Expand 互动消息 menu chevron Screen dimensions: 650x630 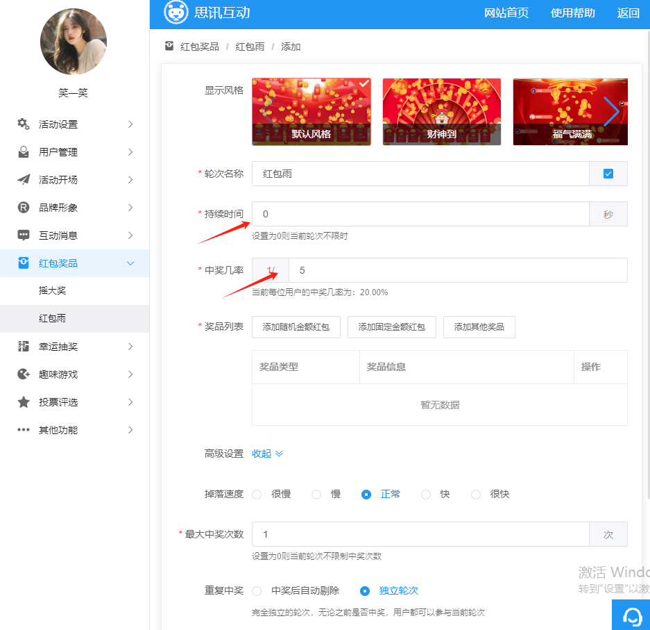point(130,235)
